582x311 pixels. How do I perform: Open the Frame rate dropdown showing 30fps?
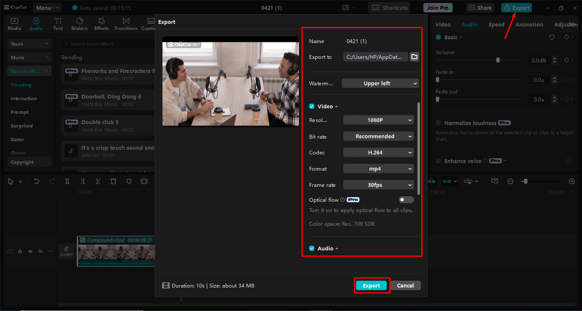(378, 185)
